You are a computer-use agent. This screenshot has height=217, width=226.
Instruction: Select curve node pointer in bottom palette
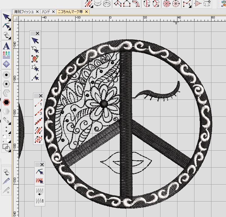pos(40,172)
